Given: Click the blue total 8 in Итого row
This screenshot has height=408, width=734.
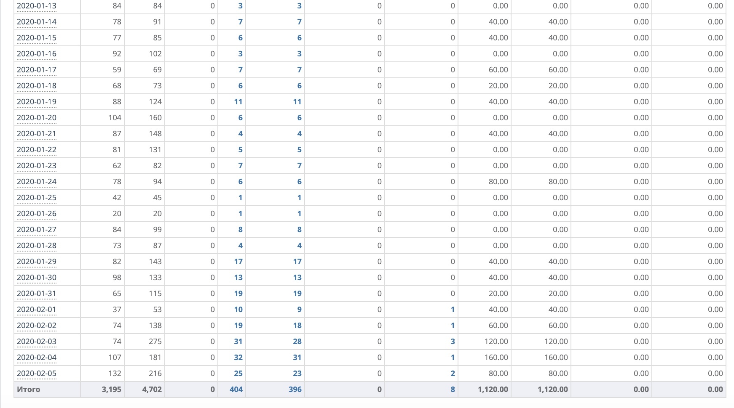Looking at the screenshot, I should tap(453, 389).
